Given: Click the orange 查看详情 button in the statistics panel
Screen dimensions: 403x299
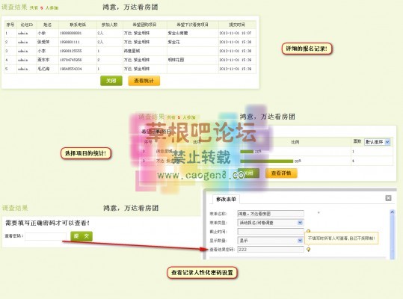Looking at the screenshot, I should (281, 173).
